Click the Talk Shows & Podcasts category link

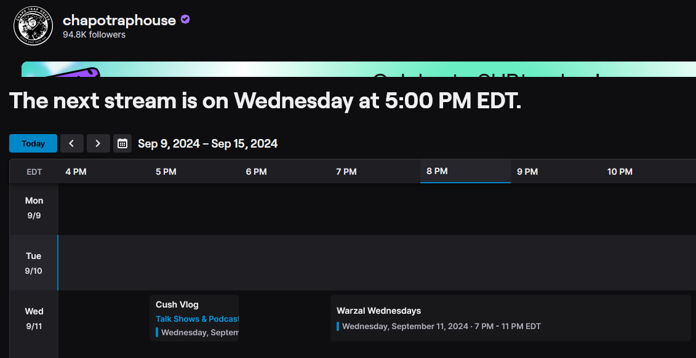tap(197, 319)
